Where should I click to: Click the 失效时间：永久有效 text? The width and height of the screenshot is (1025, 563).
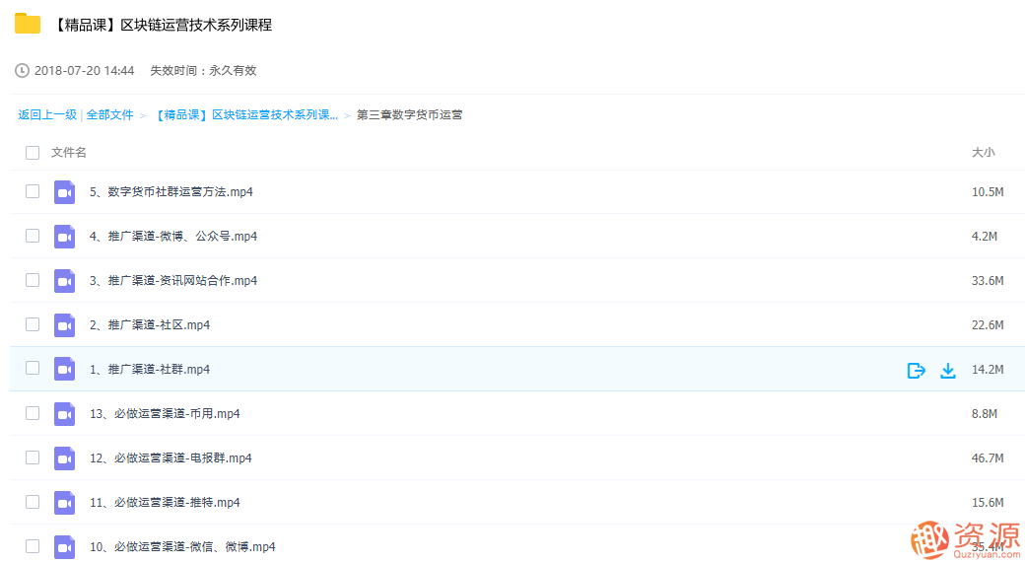pyautogui.click(x=203, y=71)
